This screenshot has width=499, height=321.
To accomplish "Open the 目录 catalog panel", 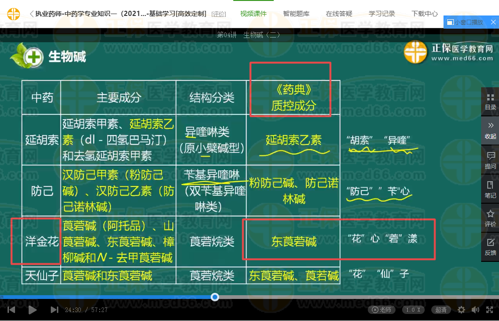I will [490, 101].
